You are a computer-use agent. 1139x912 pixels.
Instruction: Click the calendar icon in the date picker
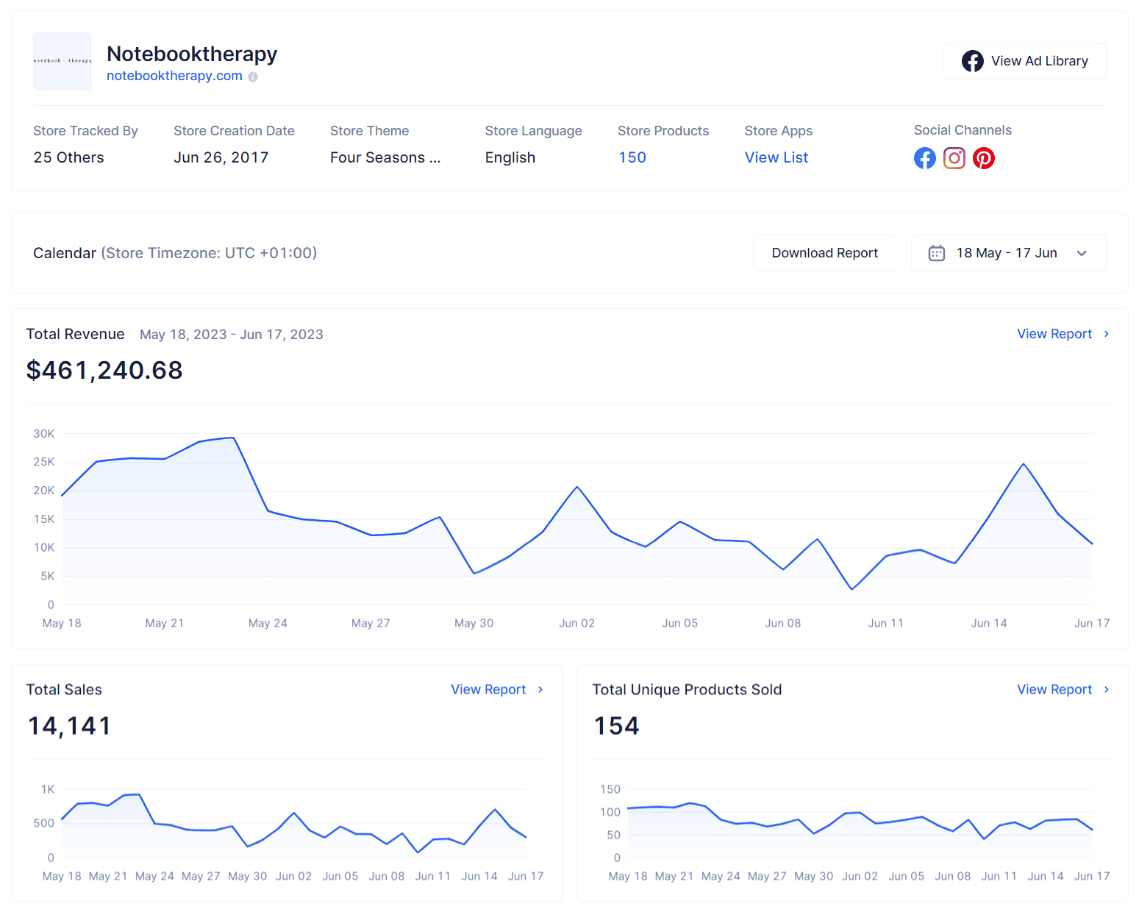(x=936, y=252)
